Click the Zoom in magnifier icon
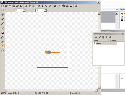The image size is (125, 95). click(x=63, y=6)
